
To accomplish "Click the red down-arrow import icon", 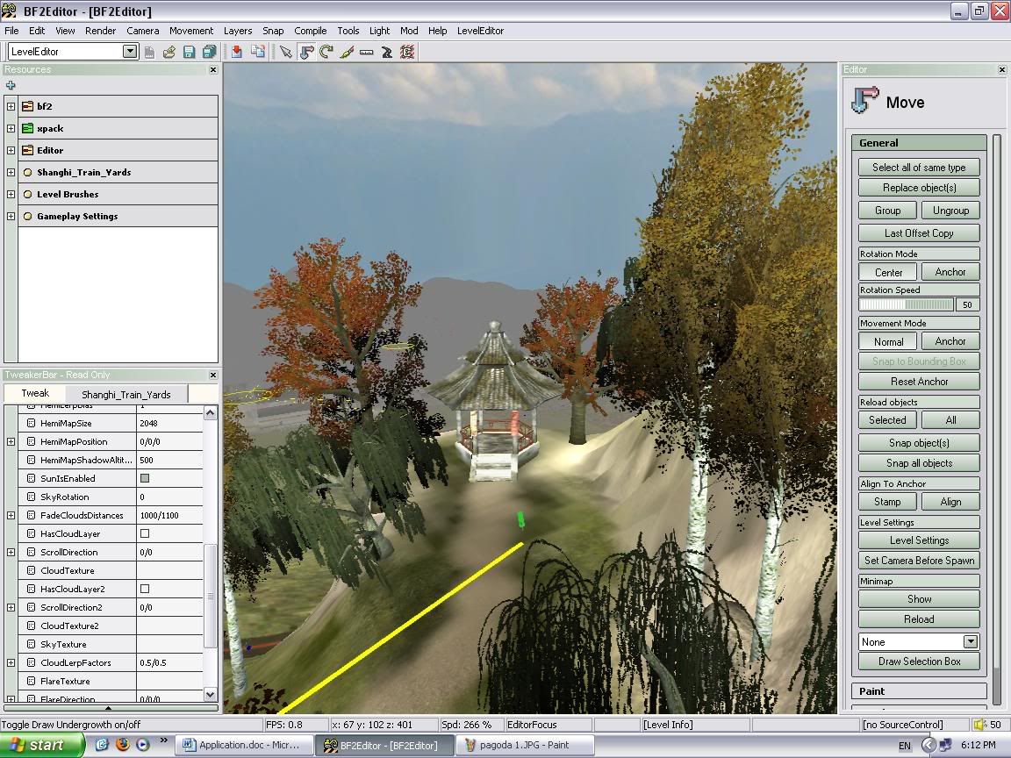I will [x=237, y=53].
